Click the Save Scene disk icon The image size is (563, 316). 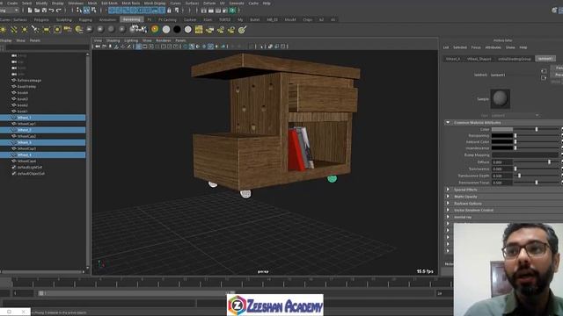click(x=44, y=11)
